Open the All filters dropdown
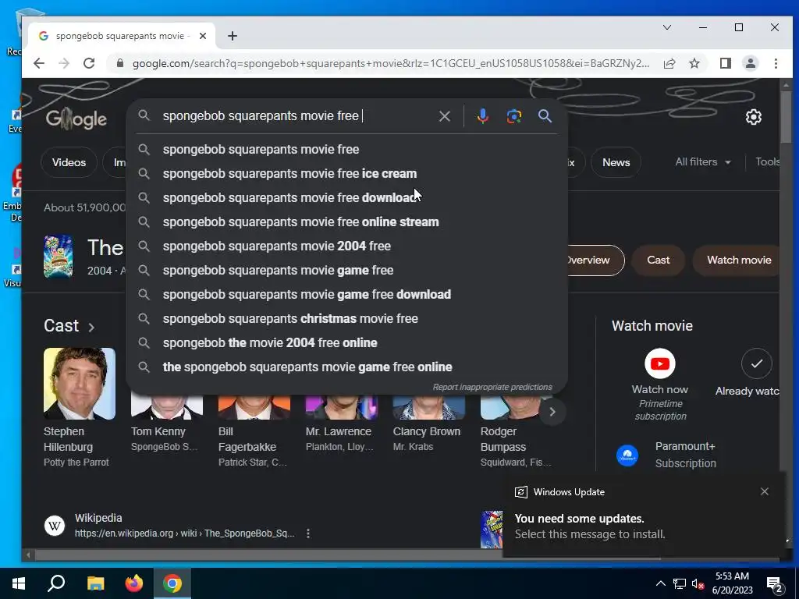The height and width of the screenshot is (599, 799). [702, 162]
